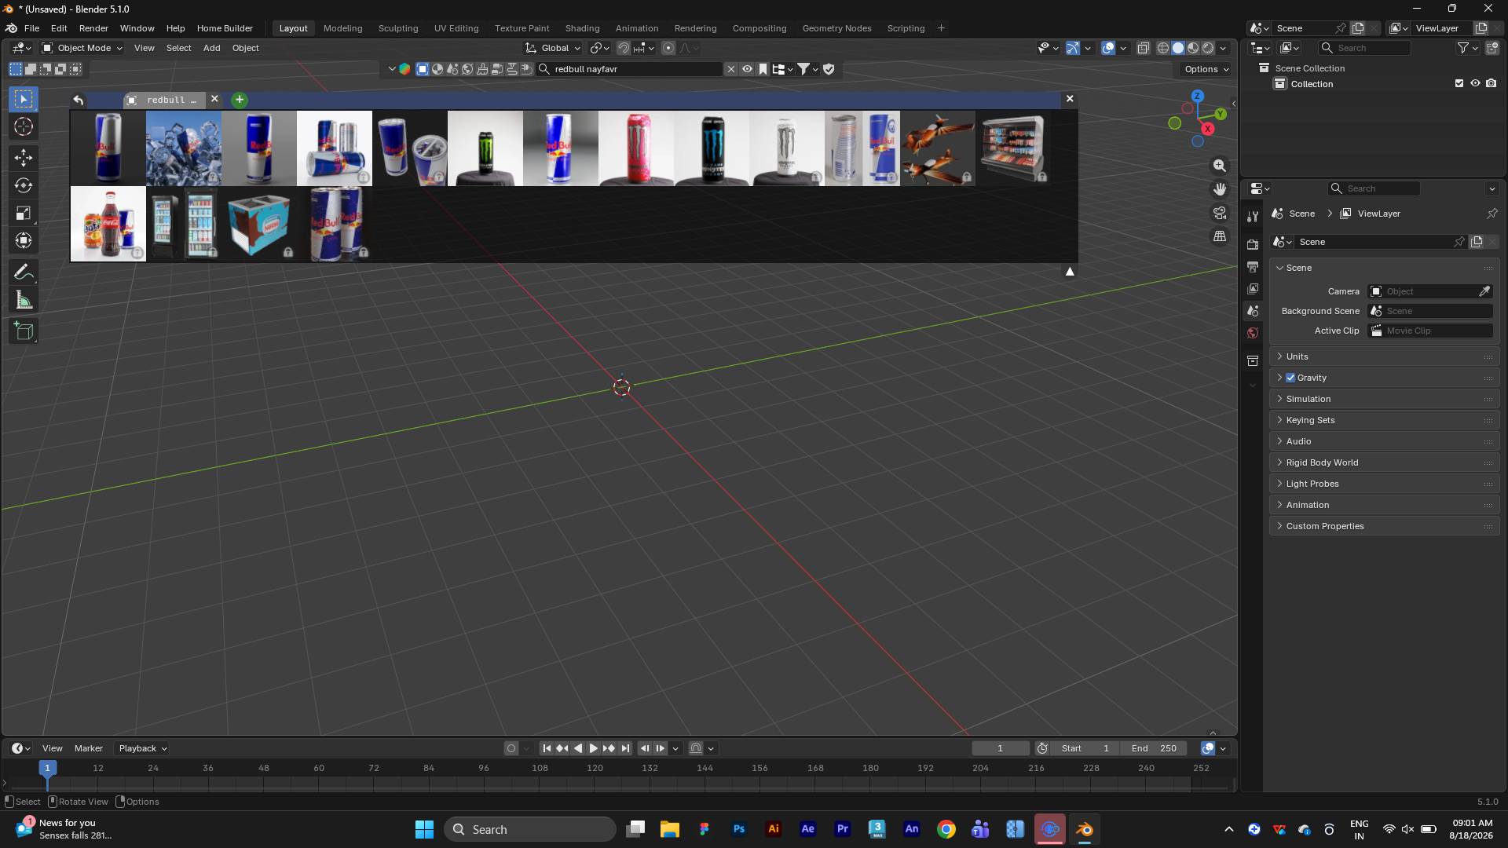The width and height of the screenshot is (1508, 848).
Task: Open the Home Builder menu
Action: tap(225, 28)
